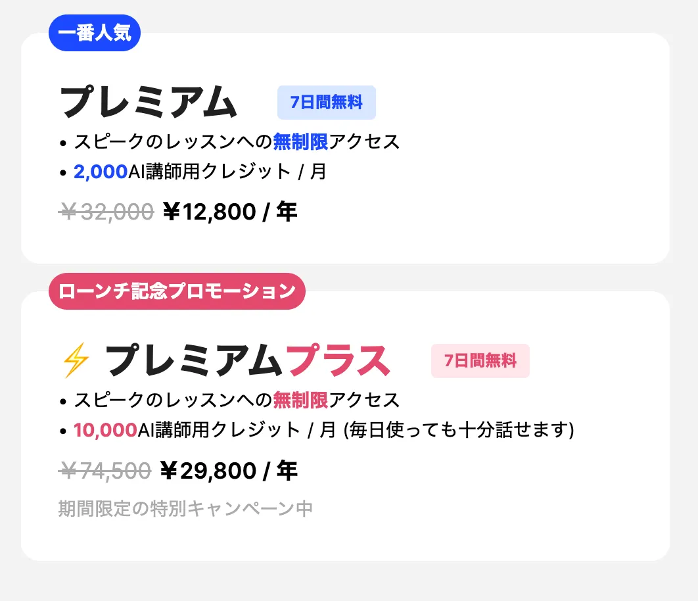Click the ¥12,800 / 年 price

[230, 212]
